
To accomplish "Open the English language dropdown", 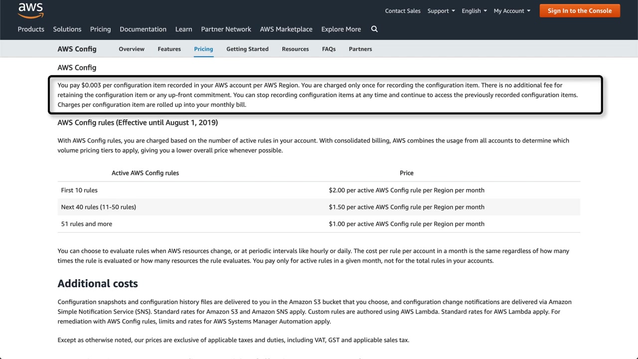I will click(x=474, y=10).
